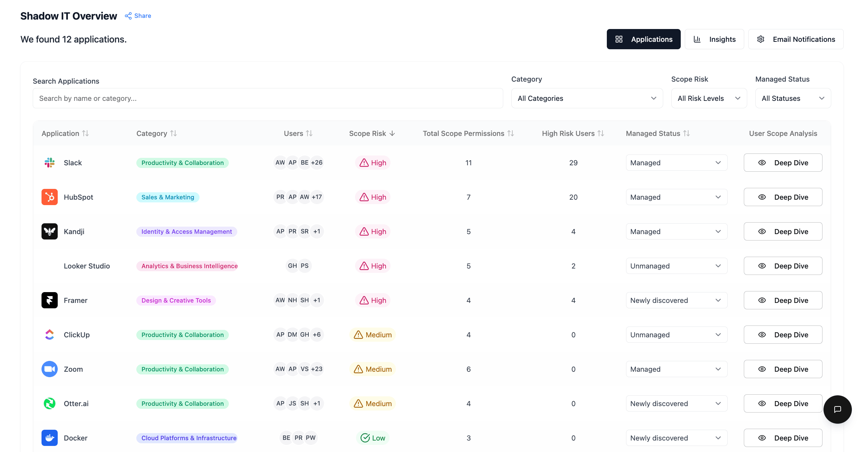864x452 pixels.
Task: Open Deep Dive for HubSpot
Action: click(x=783, y=197)
